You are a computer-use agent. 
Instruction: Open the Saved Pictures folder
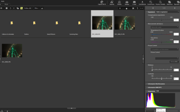tap(57, 23)
